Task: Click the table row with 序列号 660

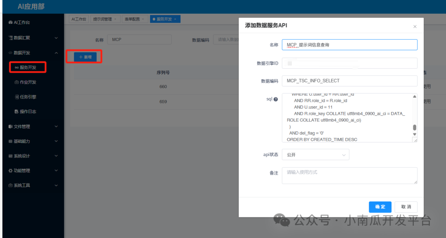Action: click(x=156, y=86)
